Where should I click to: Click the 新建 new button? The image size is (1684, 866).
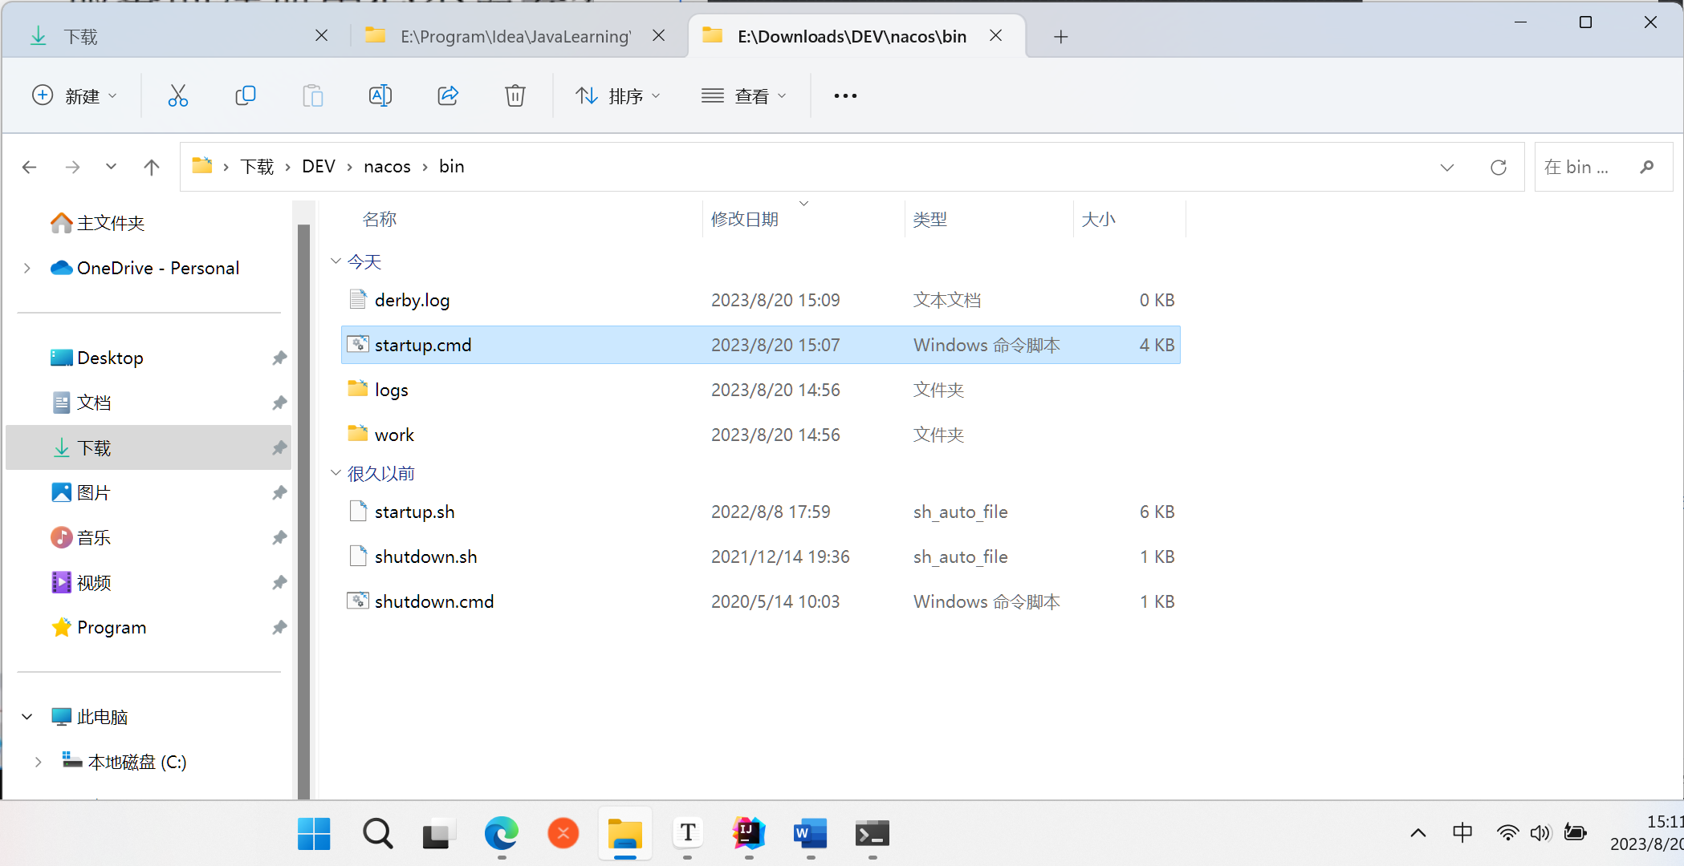(75, 96)
